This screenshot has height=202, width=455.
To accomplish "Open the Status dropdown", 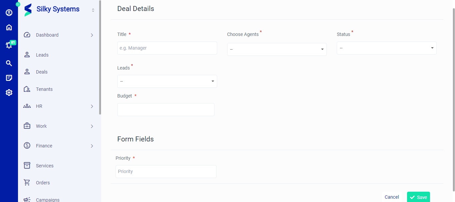I will tap(386, 48).
